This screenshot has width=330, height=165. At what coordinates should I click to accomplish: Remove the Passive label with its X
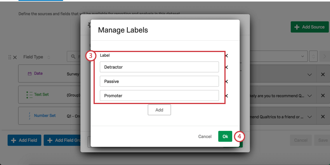pyautogui.click(x=226, y=82)
